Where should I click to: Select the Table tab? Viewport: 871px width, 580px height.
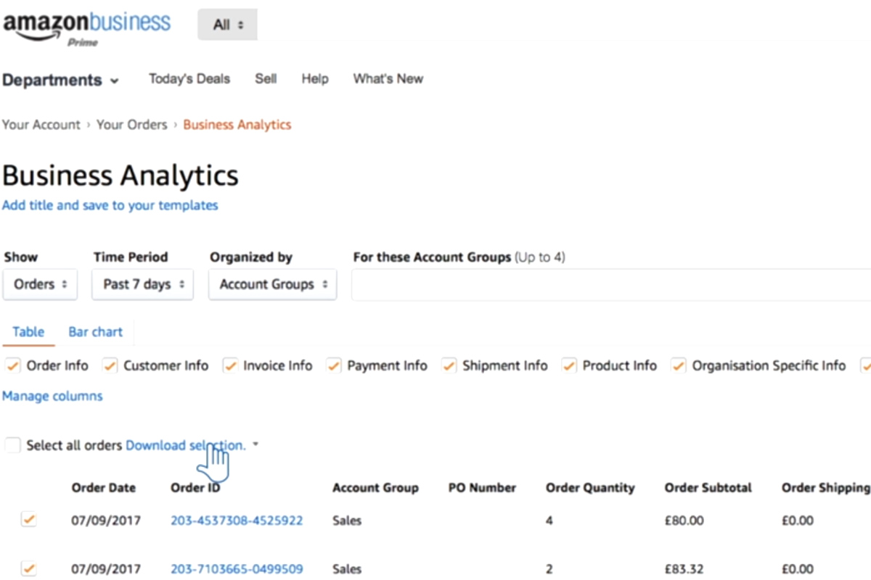[28, 332]
